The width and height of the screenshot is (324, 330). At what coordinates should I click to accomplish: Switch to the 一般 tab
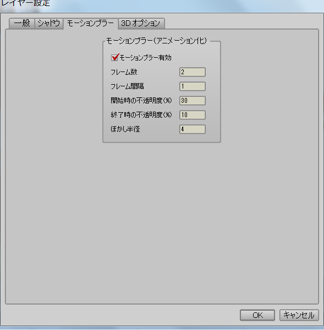point(22,23)
